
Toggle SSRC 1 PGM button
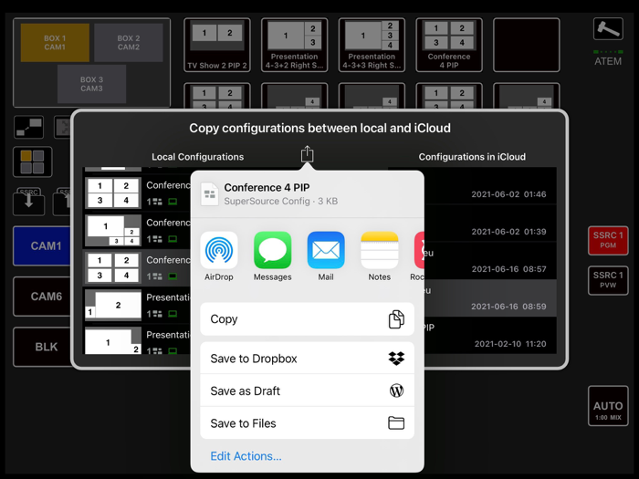608,240
